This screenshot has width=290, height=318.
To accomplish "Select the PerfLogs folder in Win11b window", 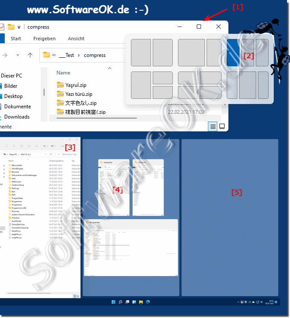I will point(14,188).
